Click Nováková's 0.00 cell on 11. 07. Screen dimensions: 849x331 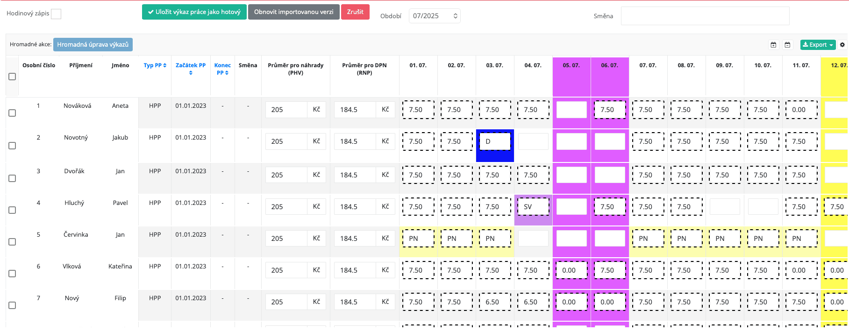tap(801, 110)
